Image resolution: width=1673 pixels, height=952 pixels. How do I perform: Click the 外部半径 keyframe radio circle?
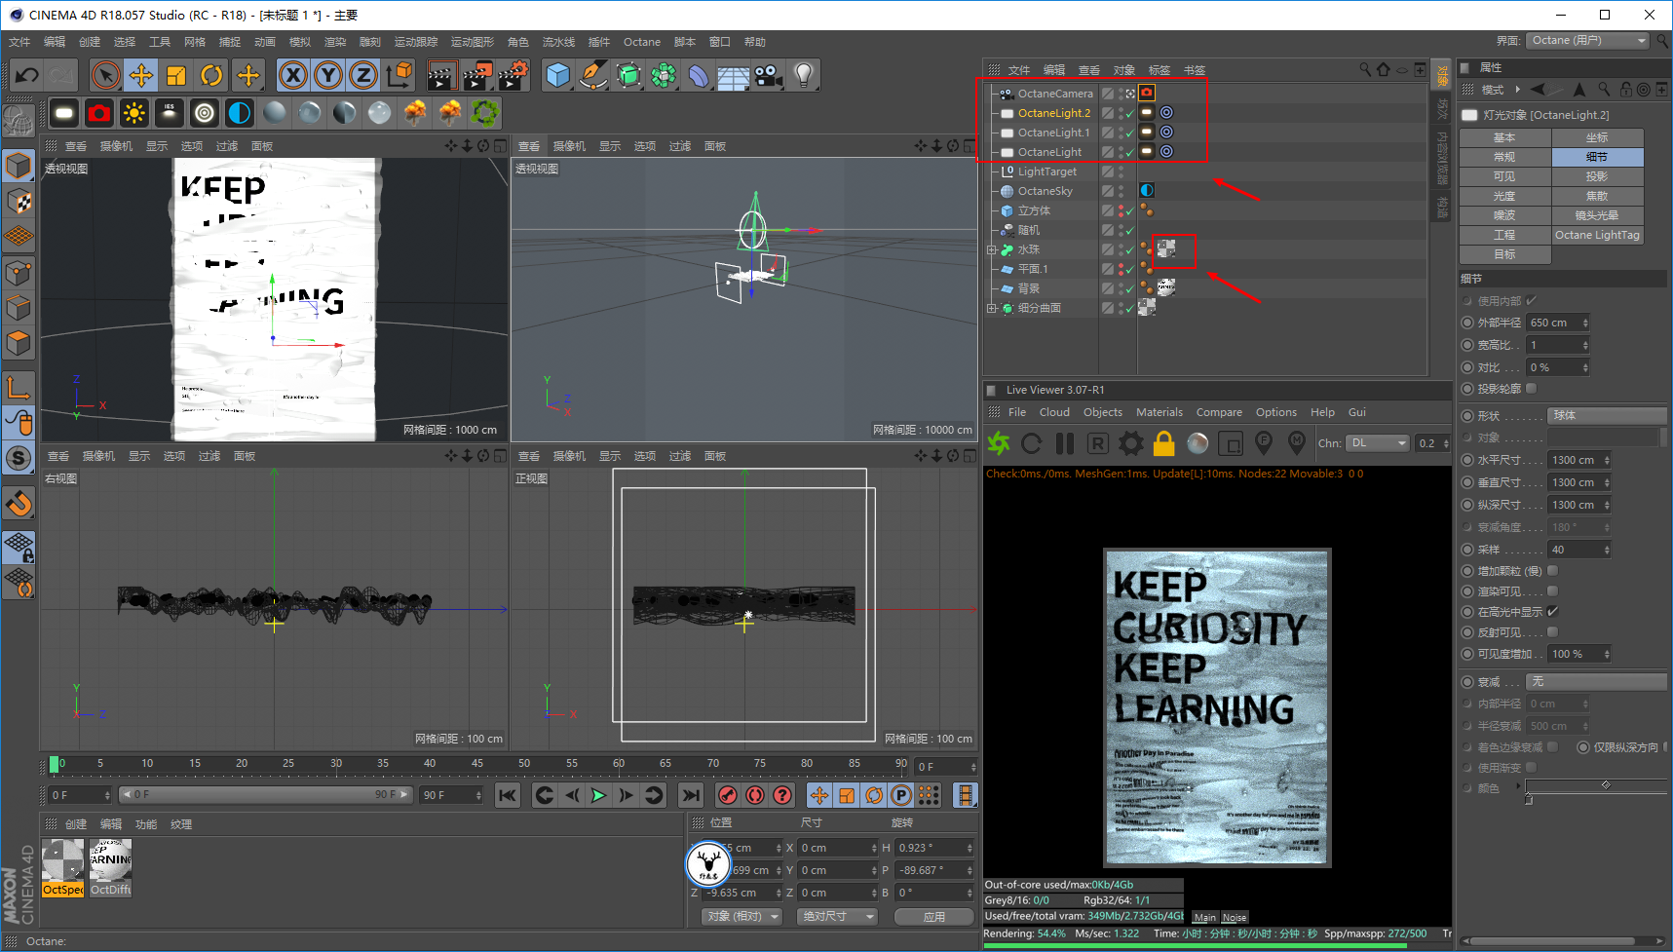(x=1467, y=323)
